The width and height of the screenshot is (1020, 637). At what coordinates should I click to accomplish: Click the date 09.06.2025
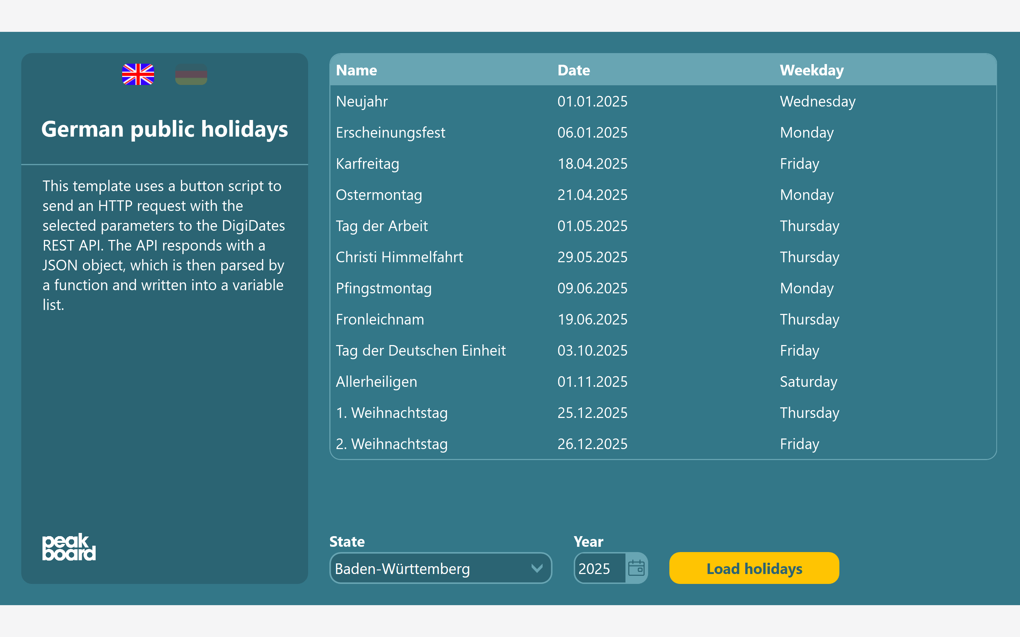[592, 288]
